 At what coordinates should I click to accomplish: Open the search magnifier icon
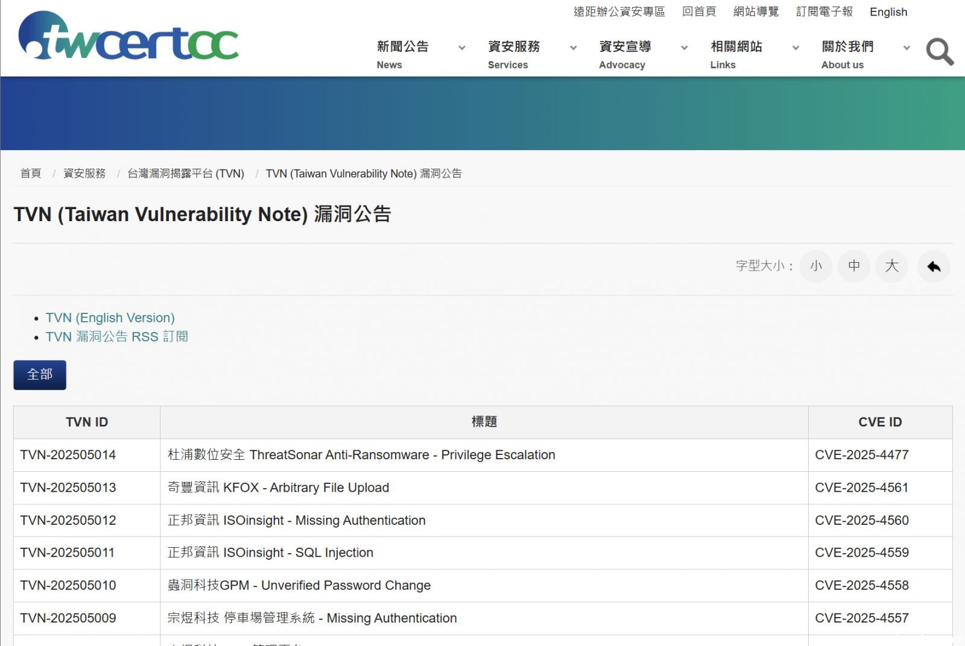click(940, 52)
